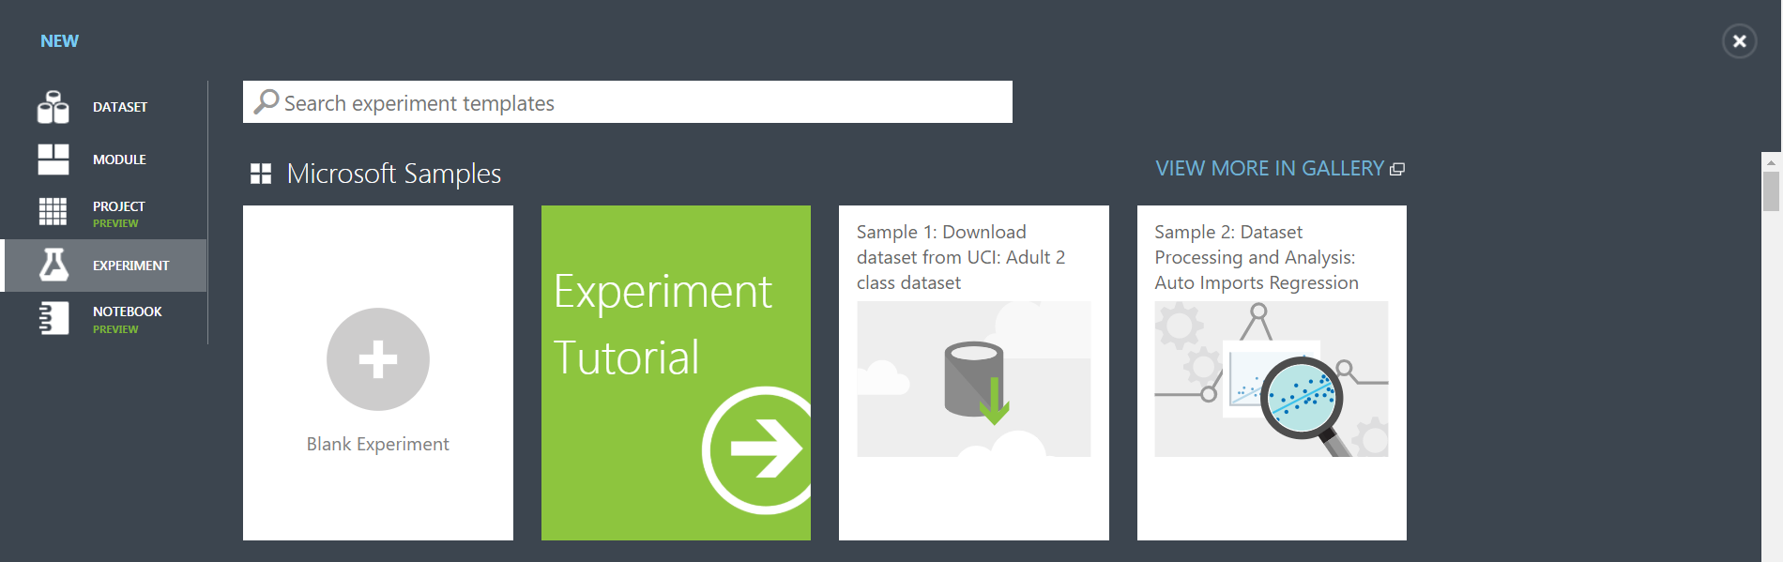Choose the NOTEBOOK preview menu item

tap(127, 318)
